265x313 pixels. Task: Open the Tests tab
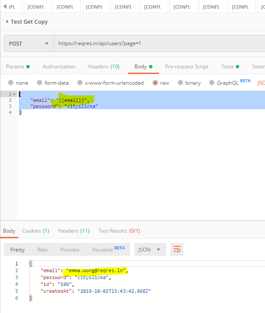pyautogui.click(x=230, y=67)
